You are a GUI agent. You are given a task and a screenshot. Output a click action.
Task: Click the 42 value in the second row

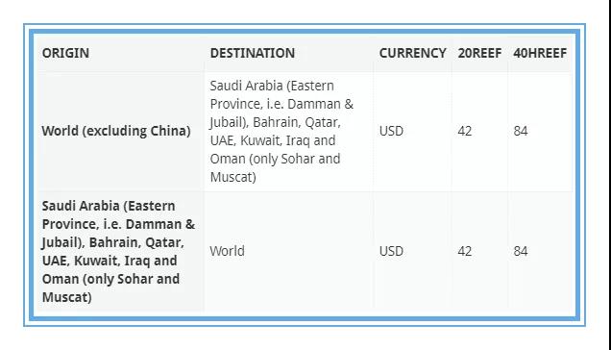tap(464, 251)
